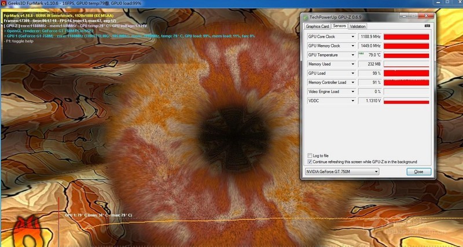Open the Validation tab

[358, 27]
